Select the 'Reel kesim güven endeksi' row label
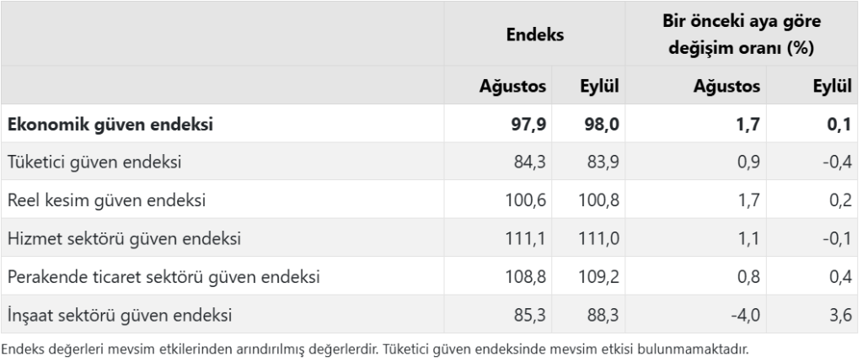Screen dimensions: 863x362 [106, 200]
